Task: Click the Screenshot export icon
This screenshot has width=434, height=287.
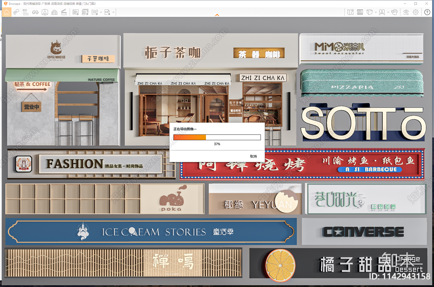Action: point(76,12)
